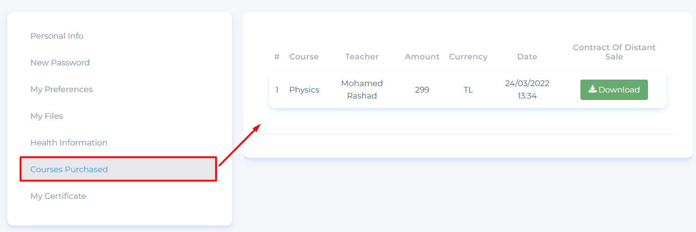This screenshot has width=696, height=232.
Task: Select My Files menu item
Action: pyautogui.click(x=47, y=116)
